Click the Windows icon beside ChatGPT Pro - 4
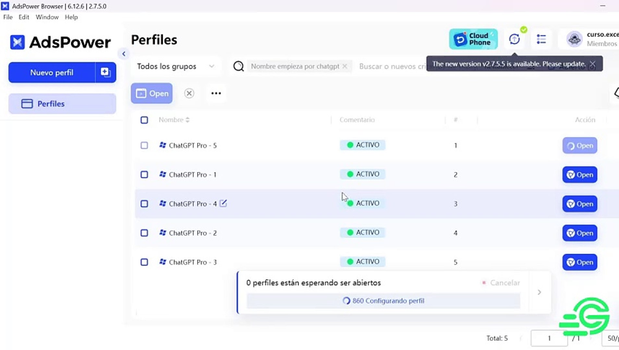 (163, 204)
